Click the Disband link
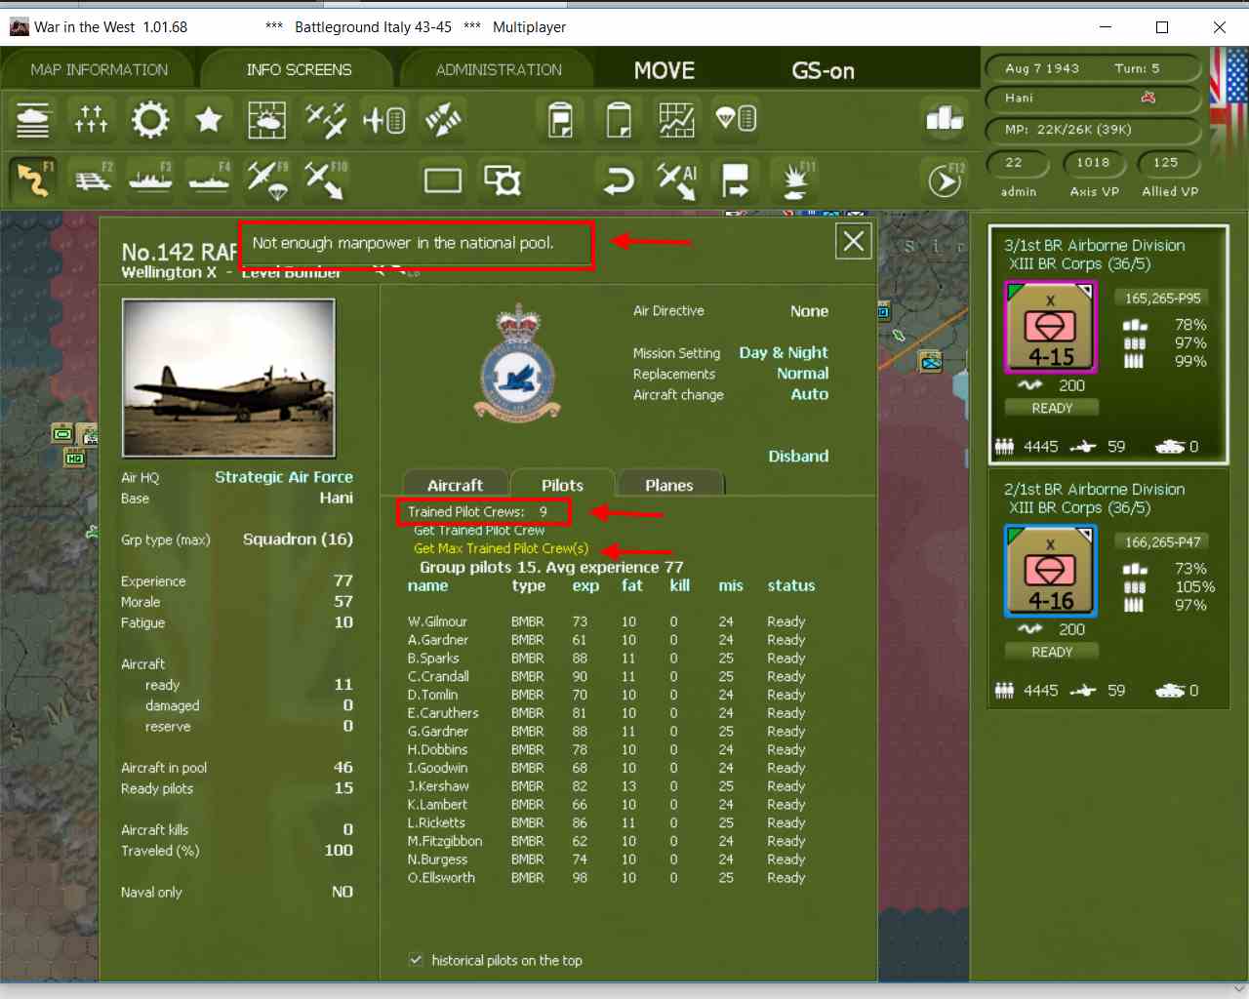 pos(798,456)
